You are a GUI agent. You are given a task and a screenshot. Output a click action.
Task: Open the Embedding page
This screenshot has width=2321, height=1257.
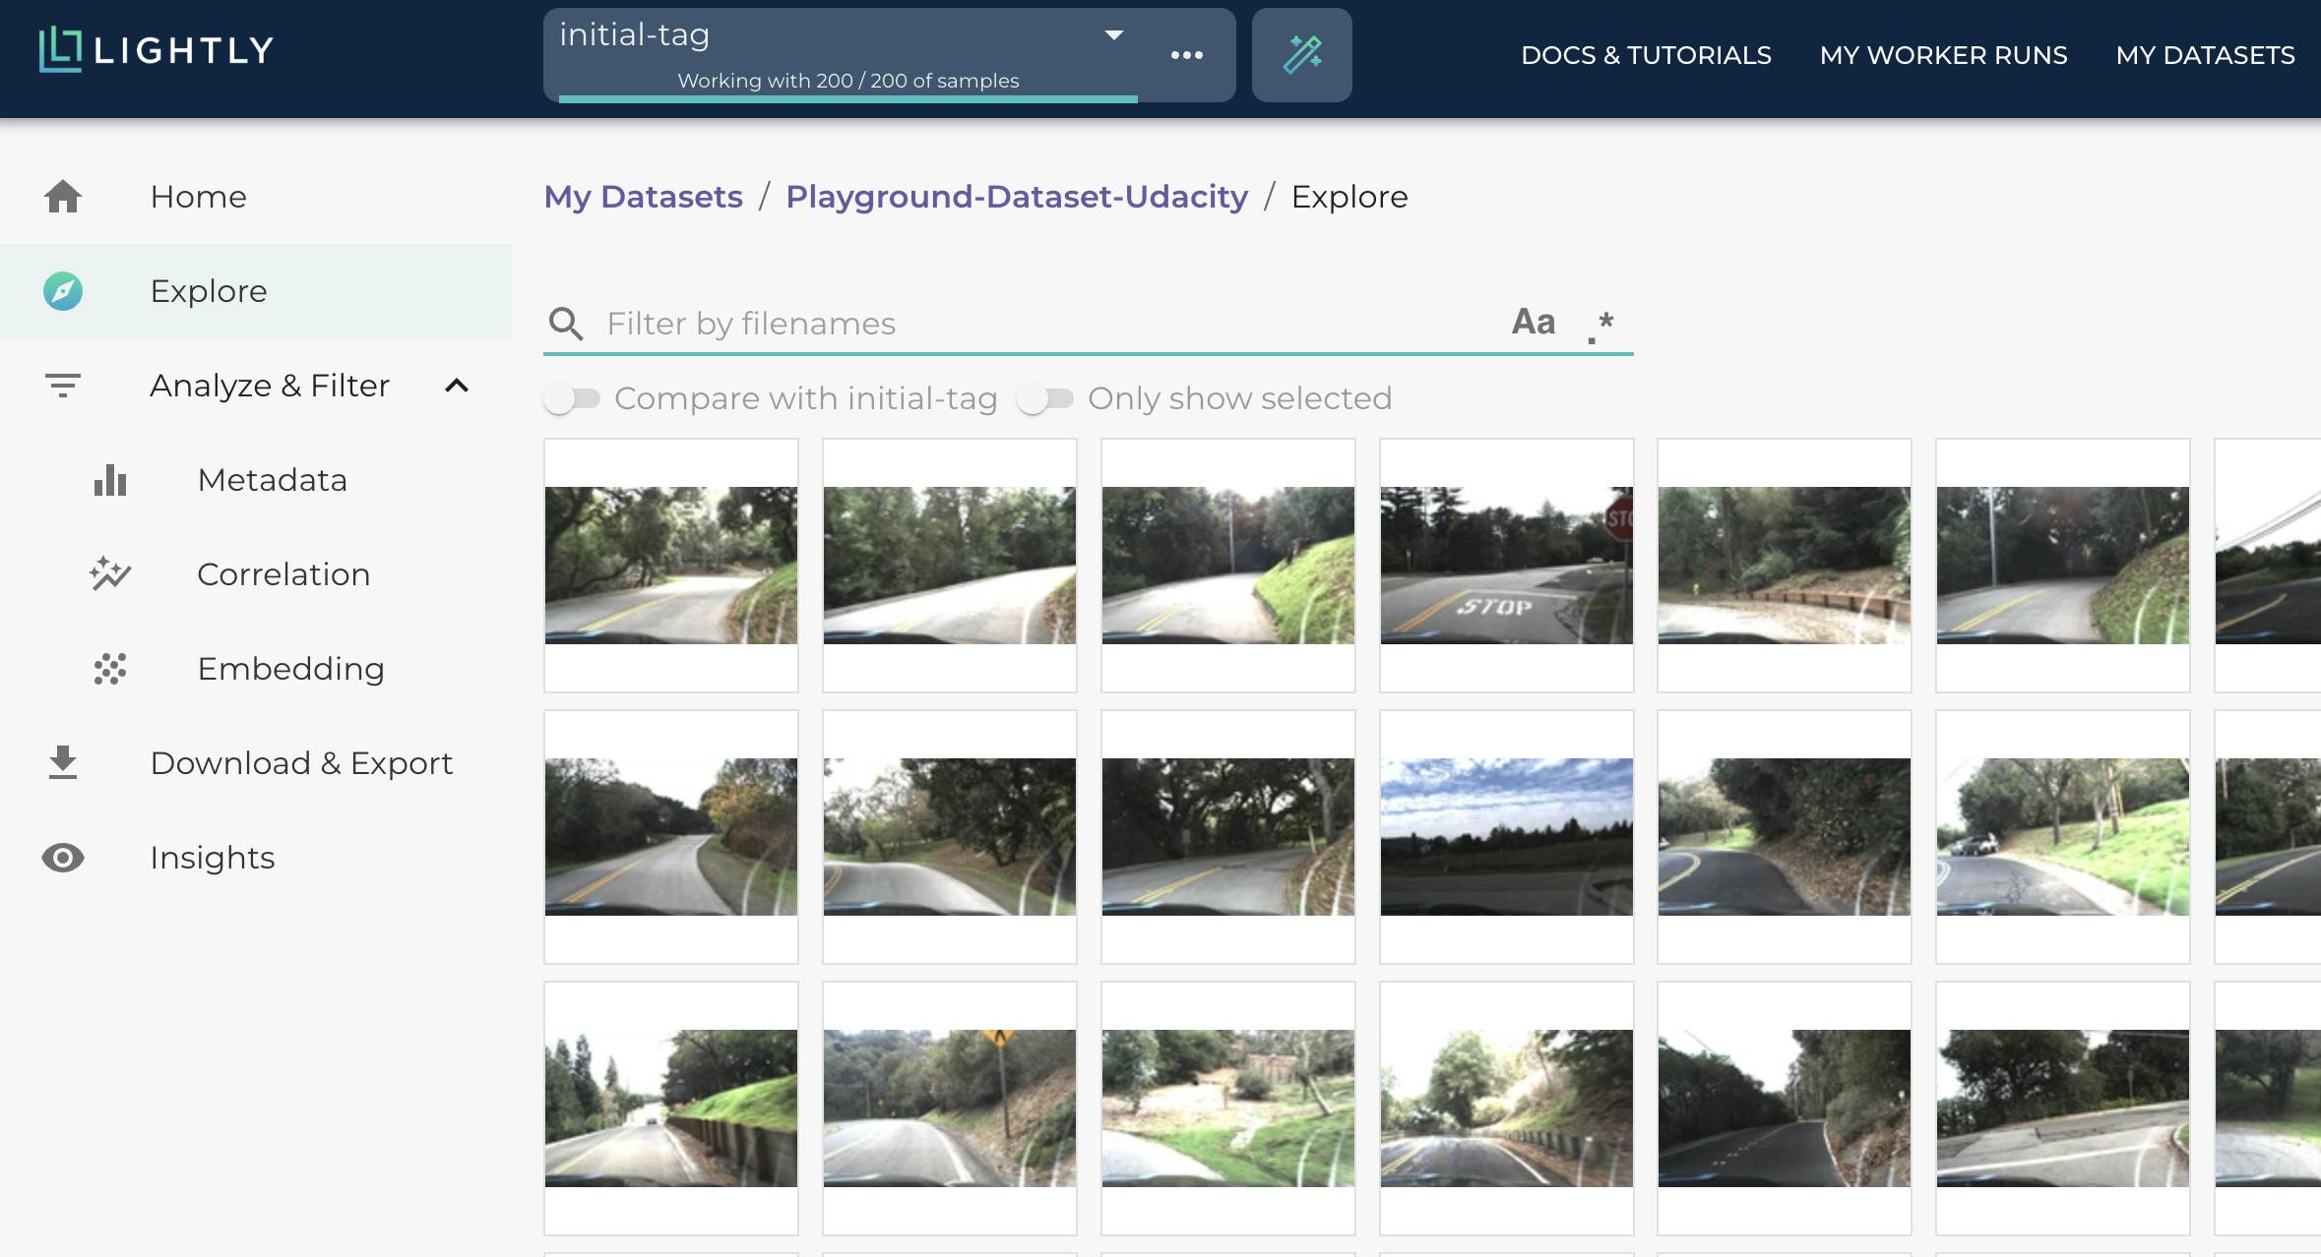point(256,669)
